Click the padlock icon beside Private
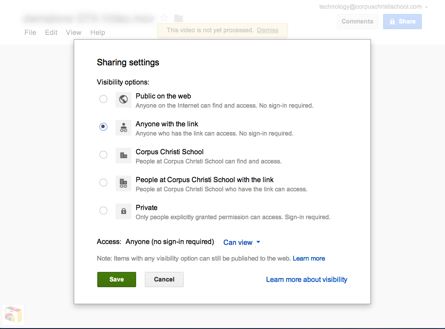This screenshot has height=329, width=445. [123, 211]
